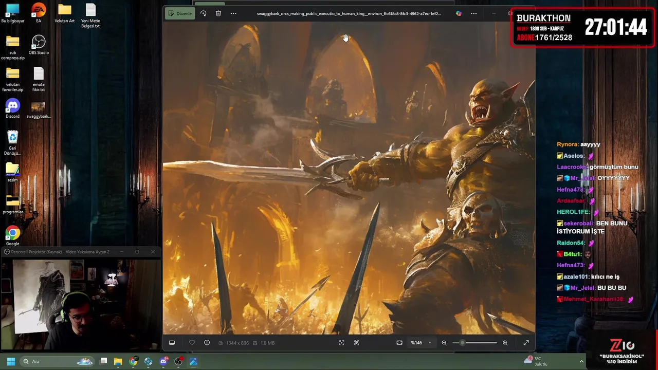This screenshot has height=370, width=658.
Task: Select the OBS Studio desktop shortcut
Action: [x=39, y=45]
